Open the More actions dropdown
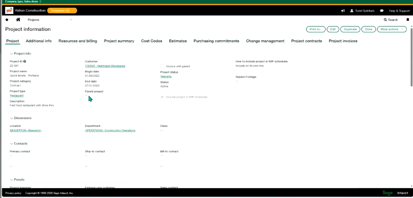413x198 pixels. coord(391,29)
